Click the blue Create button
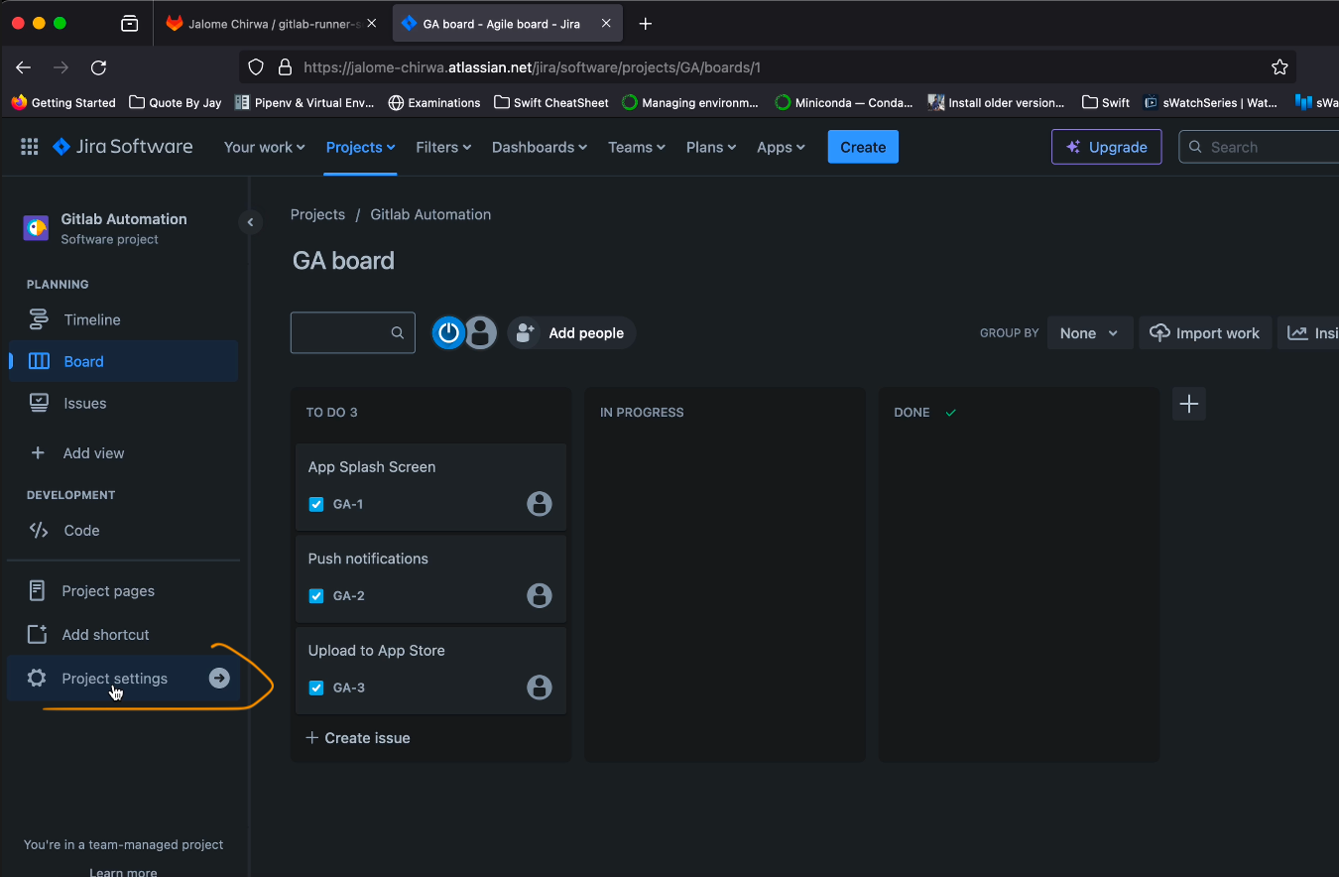Image resolution: width=1339 pixels, height=877 pixels. click(x=863, y=147)
